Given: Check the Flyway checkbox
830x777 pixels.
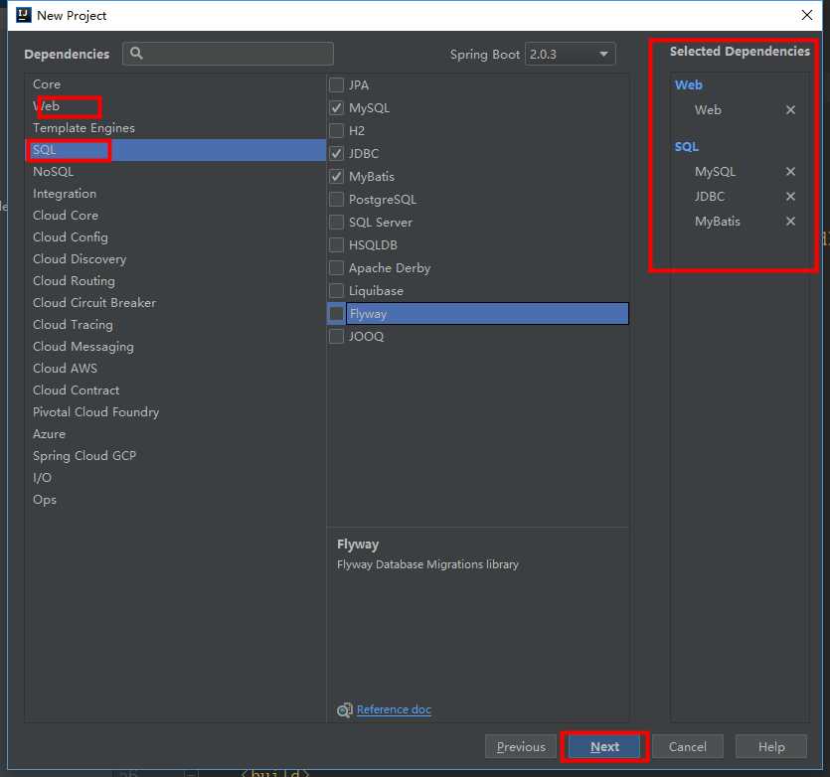Looking at the screenshot, I should [x=336, y=313].
